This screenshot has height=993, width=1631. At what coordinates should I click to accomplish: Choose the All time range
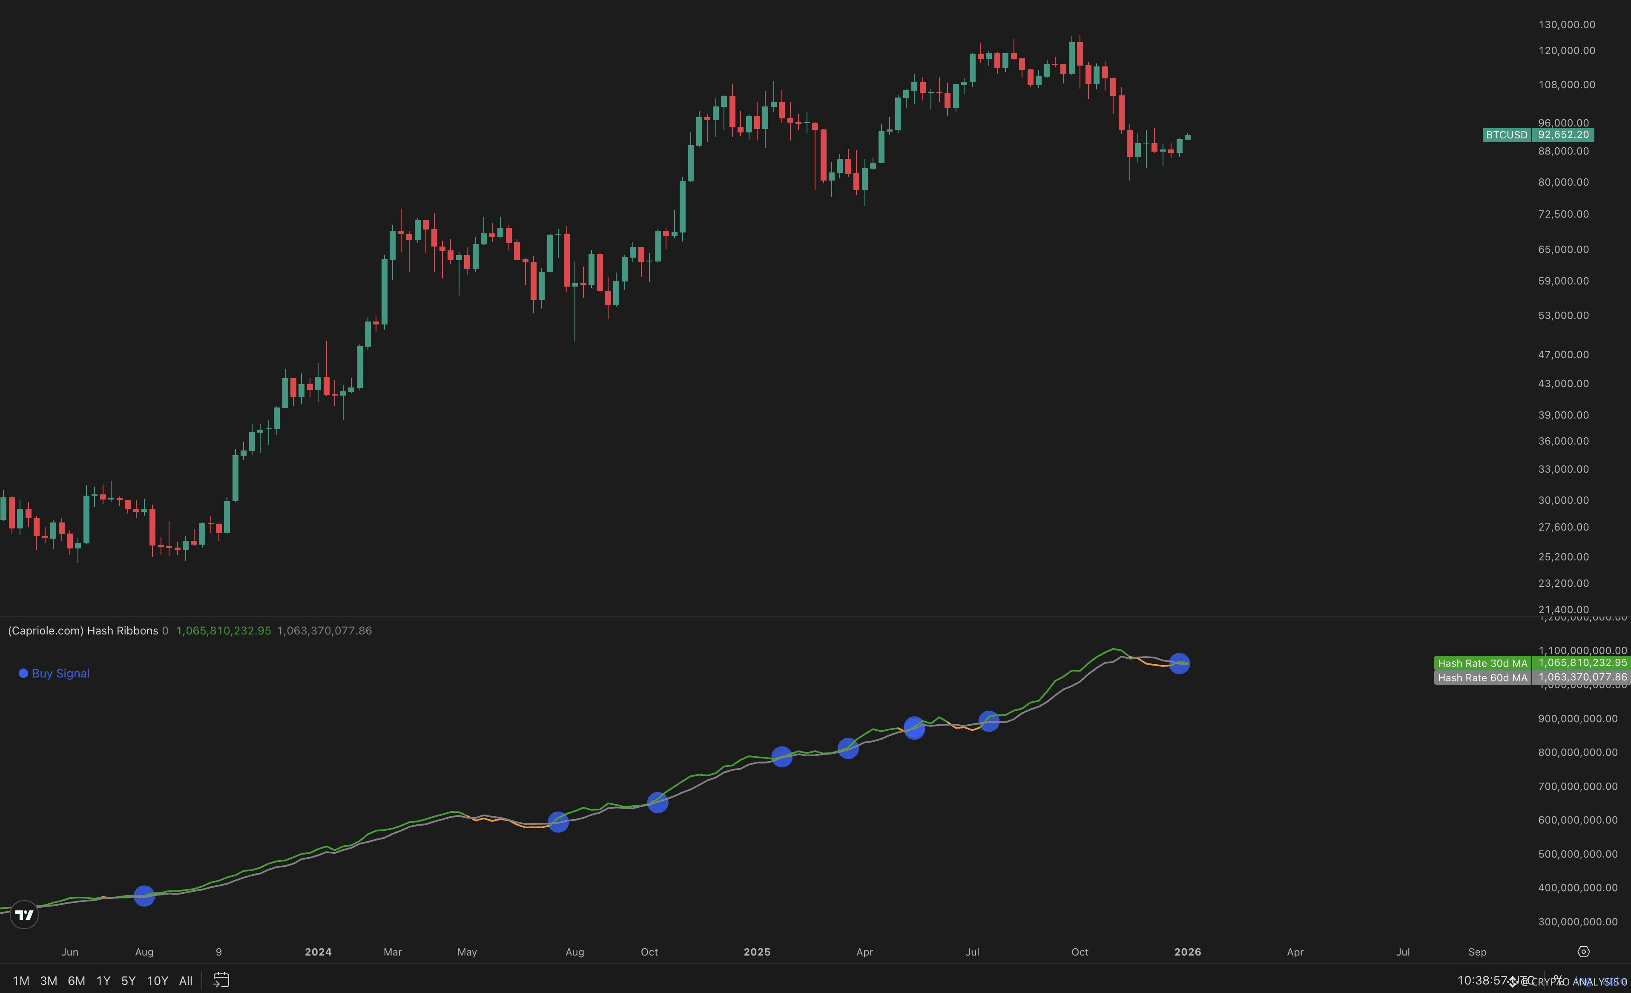pos(185,980)
